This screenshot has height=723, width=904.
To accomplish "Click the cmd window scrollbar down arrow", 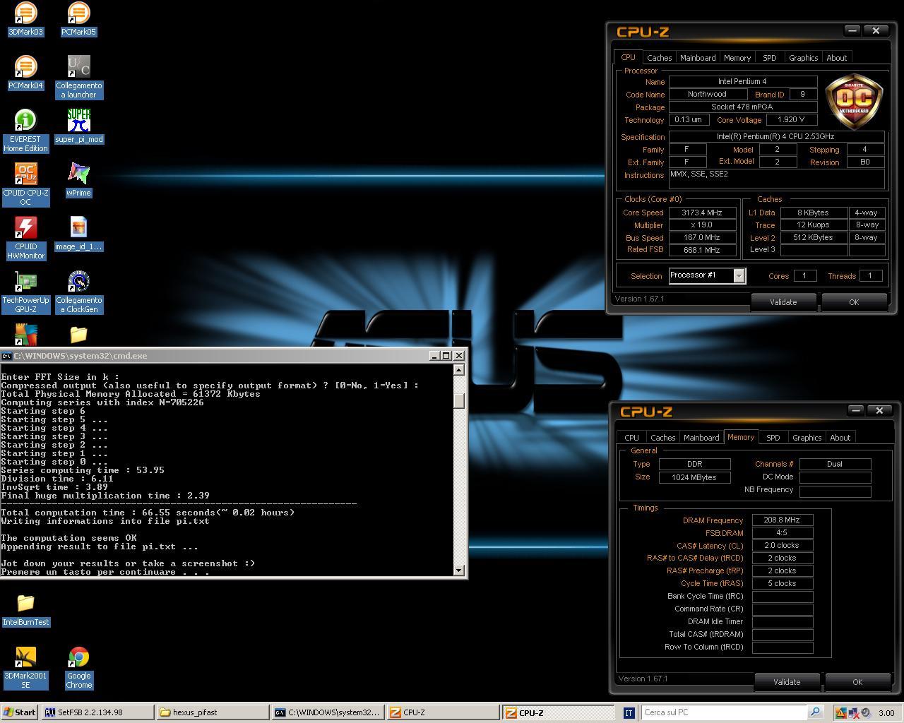I will tap(459, 570).
